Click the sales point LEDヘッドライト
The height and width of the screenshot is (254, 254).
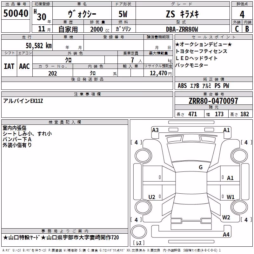pos(196,58)
